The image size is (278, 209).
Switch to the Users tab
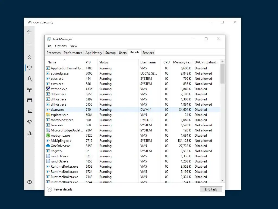point(122,53)
